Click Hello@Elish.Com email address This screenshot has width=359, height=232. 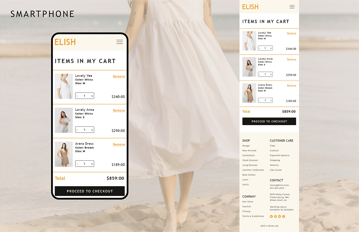click(279, 185)
